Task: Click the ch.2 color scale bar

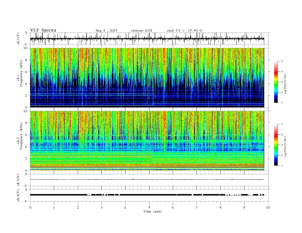Action: (x=276, y=145)
